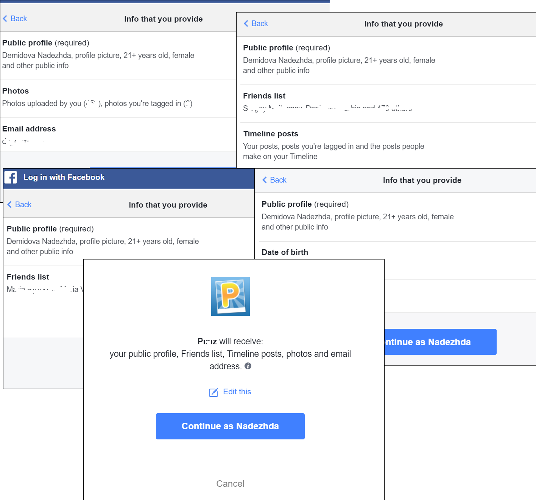Viewport: 536px width, 500px height.
Task: Select the Friends list row in the top-right panel
Action: (388, 104)
